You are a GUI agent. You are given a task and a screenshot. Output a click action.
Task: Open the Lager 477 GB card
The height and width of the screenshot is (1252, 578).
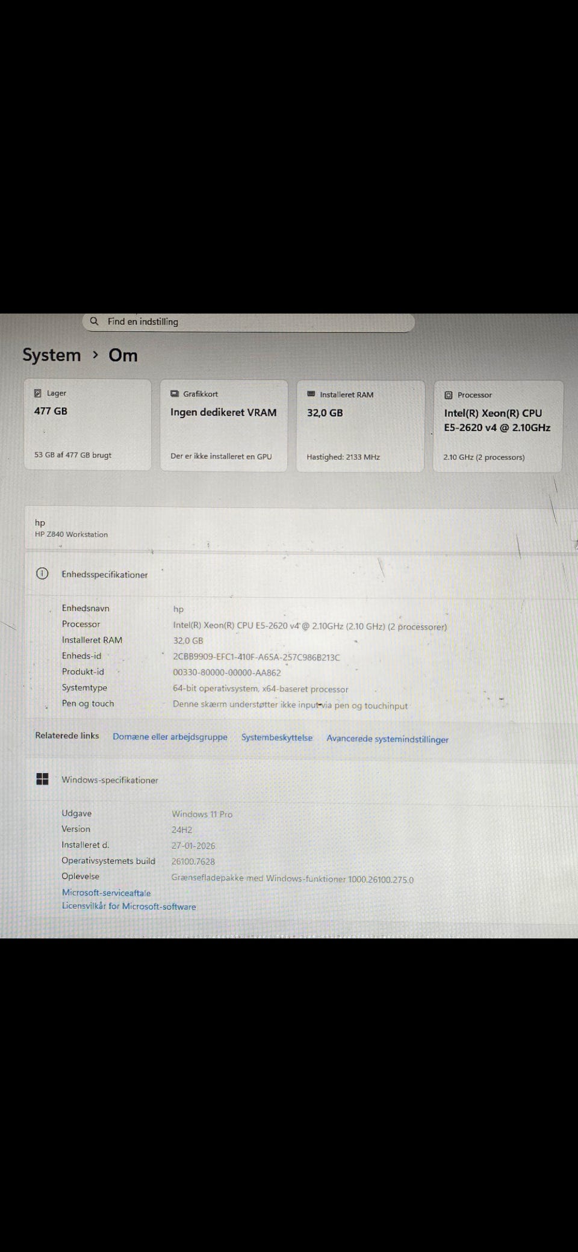[x=87, y=424]
